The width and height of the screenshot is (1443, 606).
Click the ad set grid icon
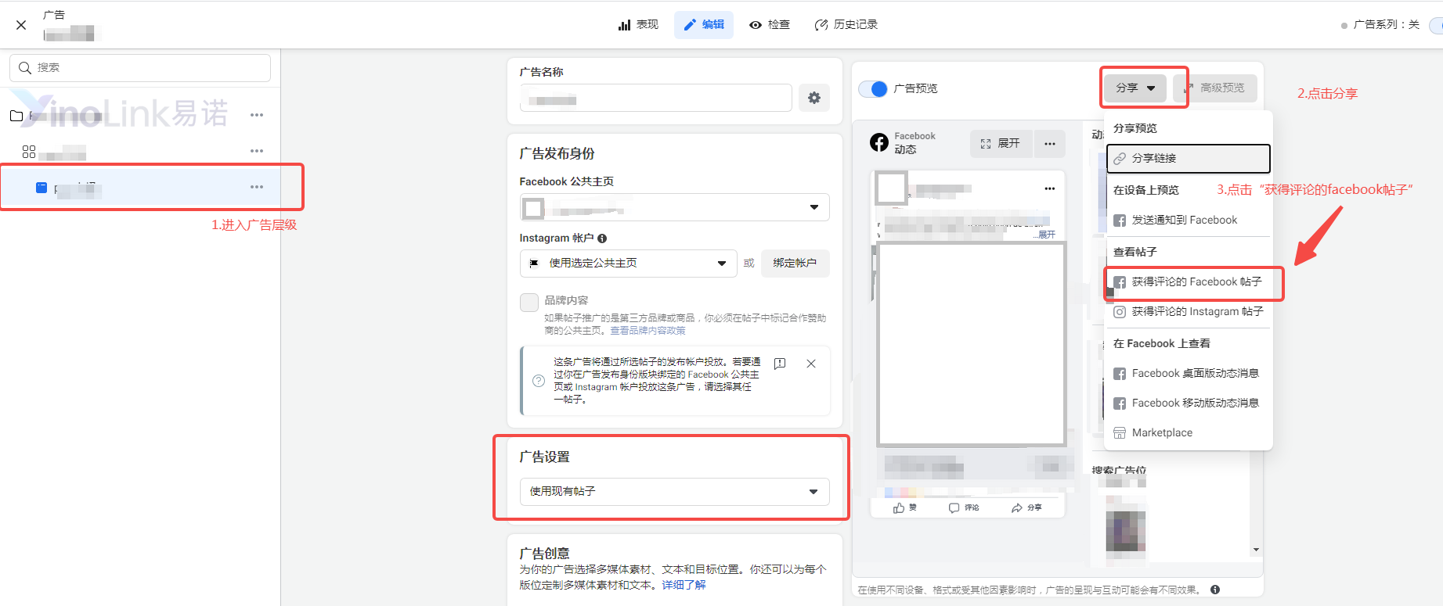(x=29, y=152)
